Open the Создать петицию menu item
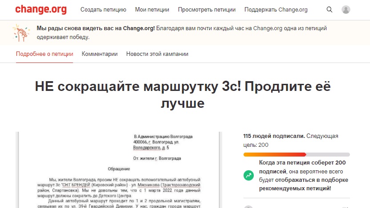 [x=103, y=10]
